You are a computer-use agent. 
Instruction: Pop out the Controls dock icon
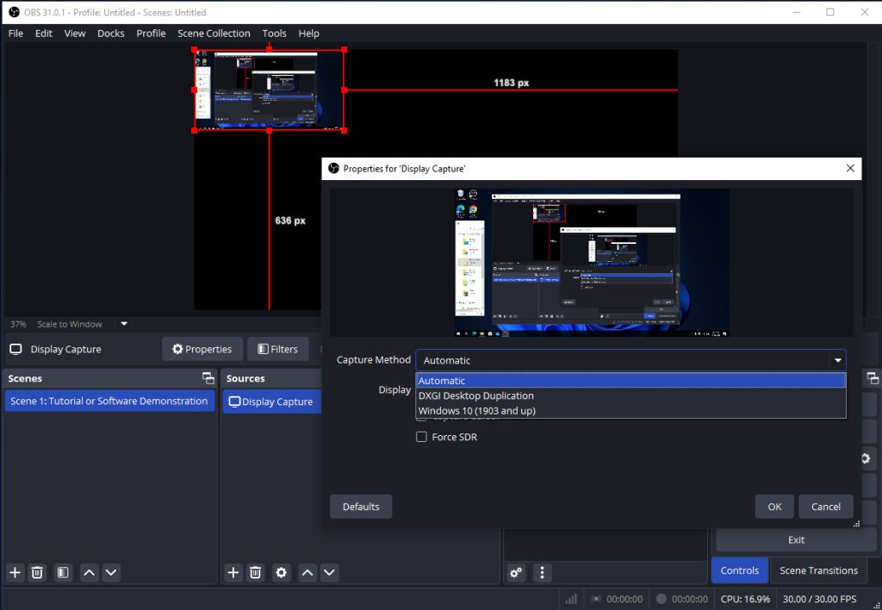pyautogui.click(x=873, y=378)
